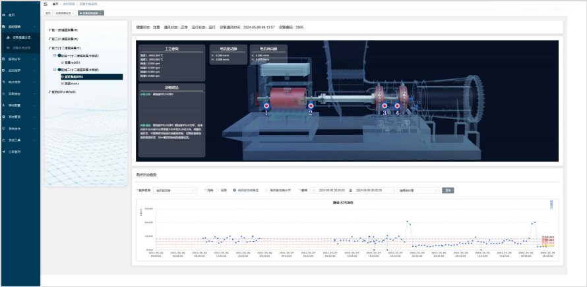Click the sidebar icon below 振动分析
The height and width of the screenshot is (287, 587).
click(x=4, y=70)
